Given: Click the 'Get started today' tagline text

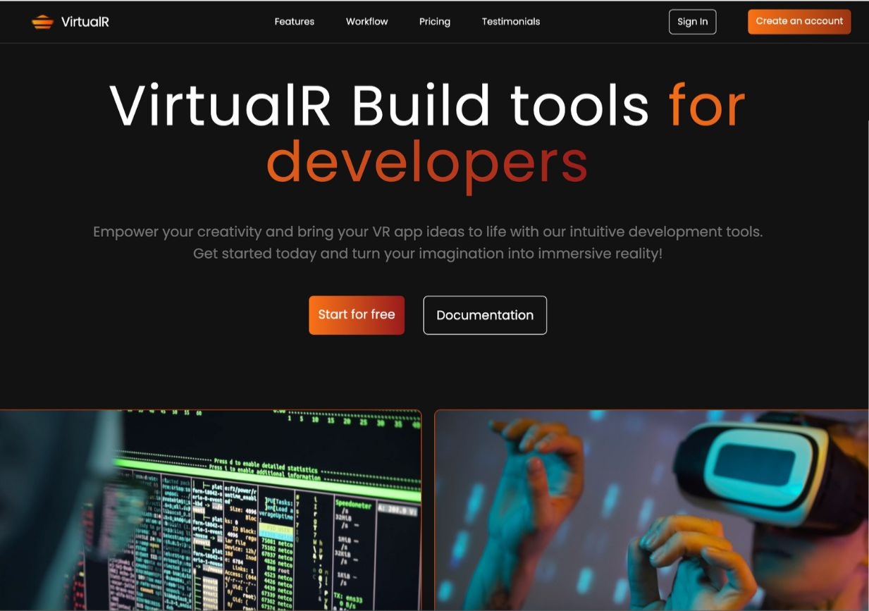Looking at the screenshot, I should [x=427, y=254].
